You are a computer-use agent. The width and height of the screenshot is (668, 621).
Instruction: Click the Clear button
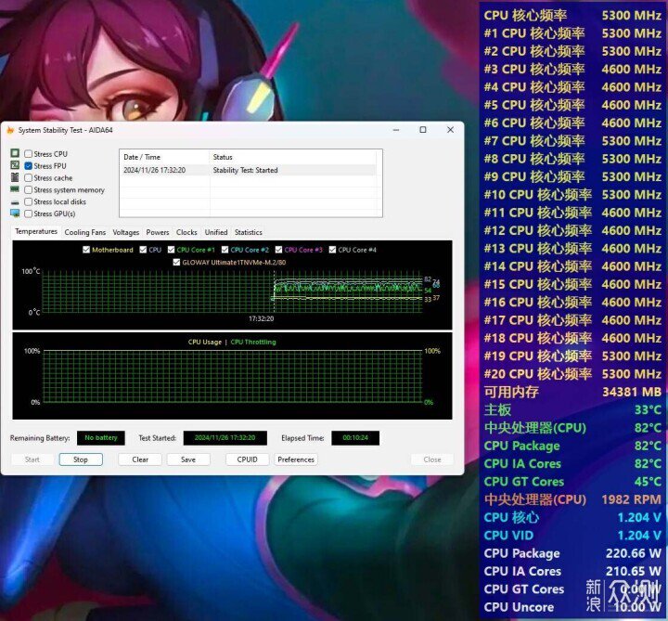click(140, 459)
